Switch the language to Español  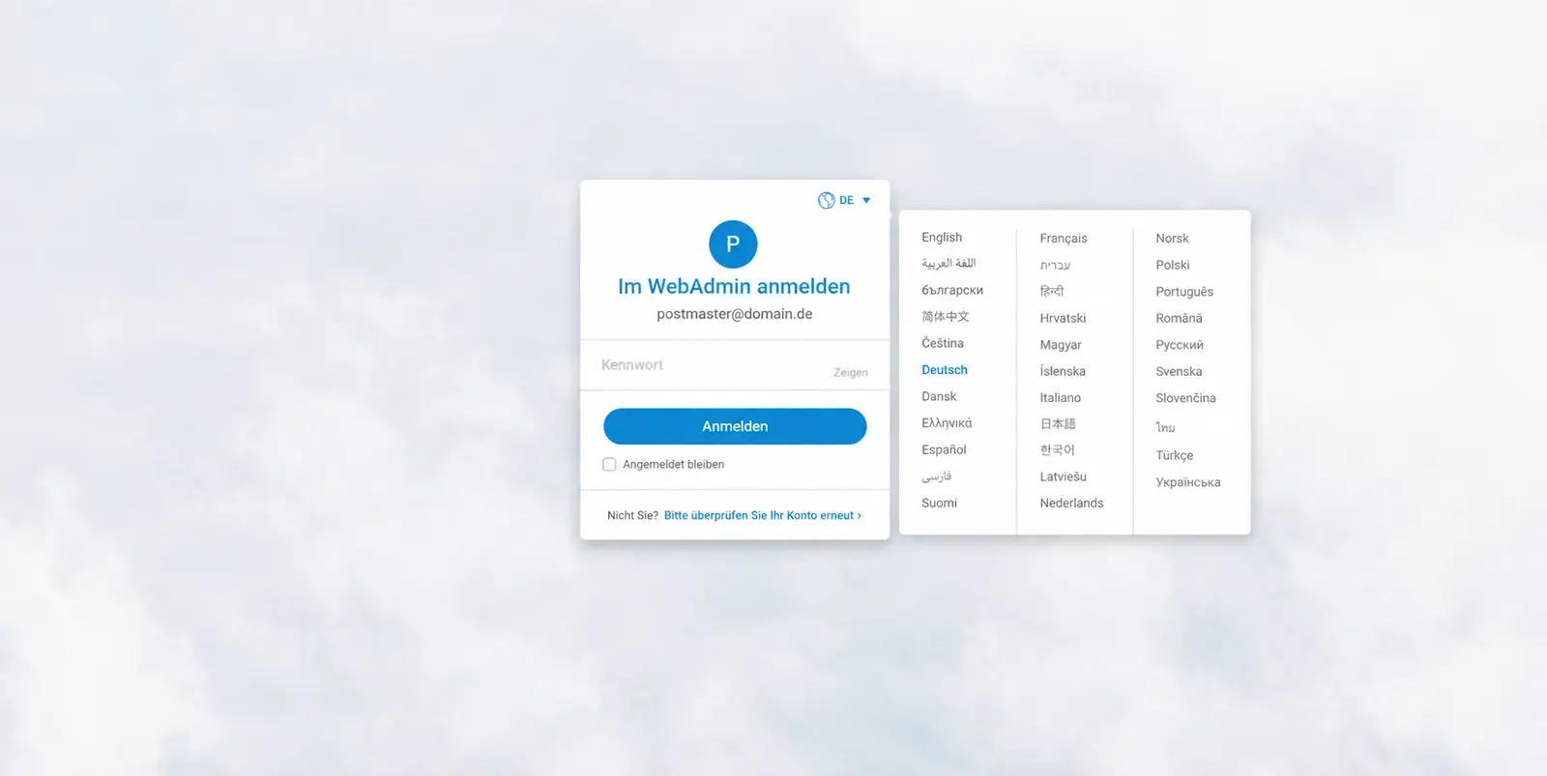pos(944,450)
